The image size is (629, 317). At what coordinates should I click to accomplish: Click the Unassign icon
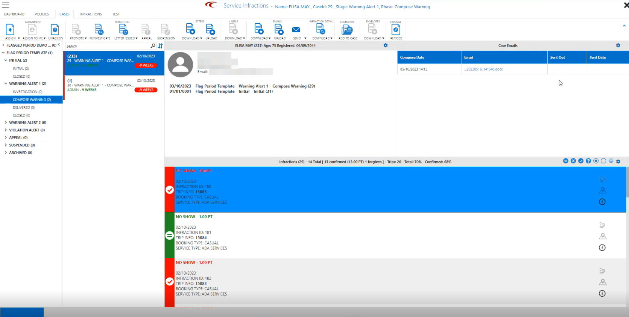pyautogui.click(x=55, y=29)
